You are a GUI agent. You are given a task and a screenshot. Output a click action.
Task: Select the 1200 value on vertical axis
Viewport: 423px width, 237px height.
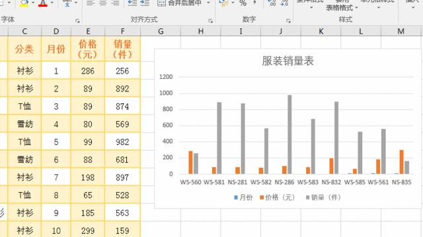point(166,77)
